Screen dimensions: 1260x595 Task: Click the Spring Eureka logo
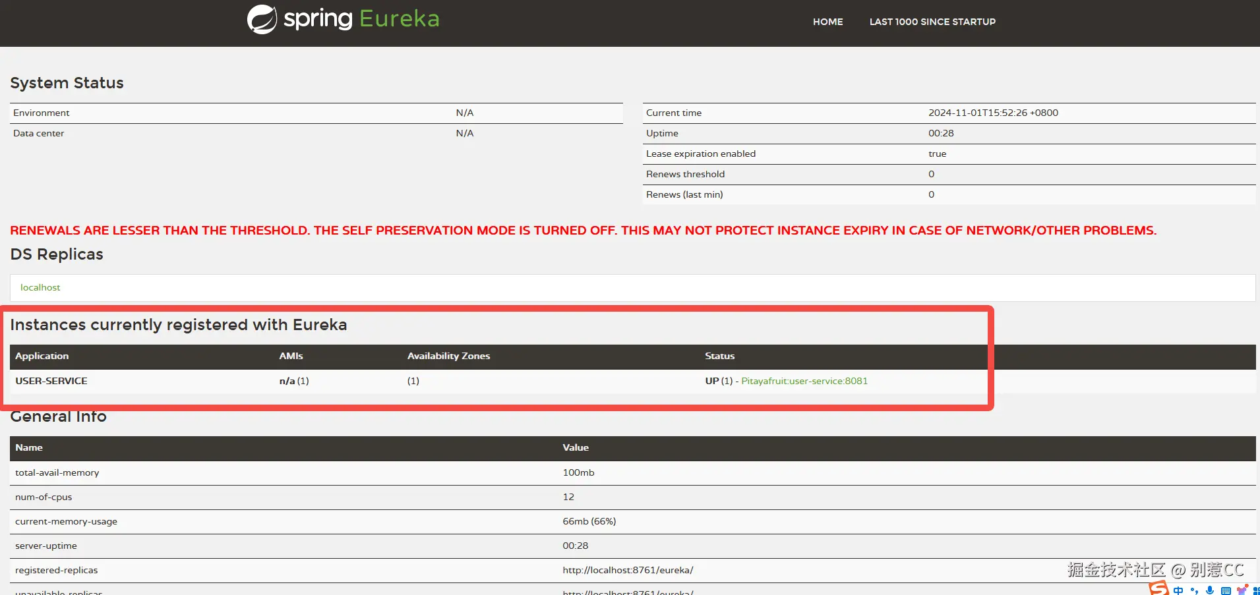(x=343, y=19)
